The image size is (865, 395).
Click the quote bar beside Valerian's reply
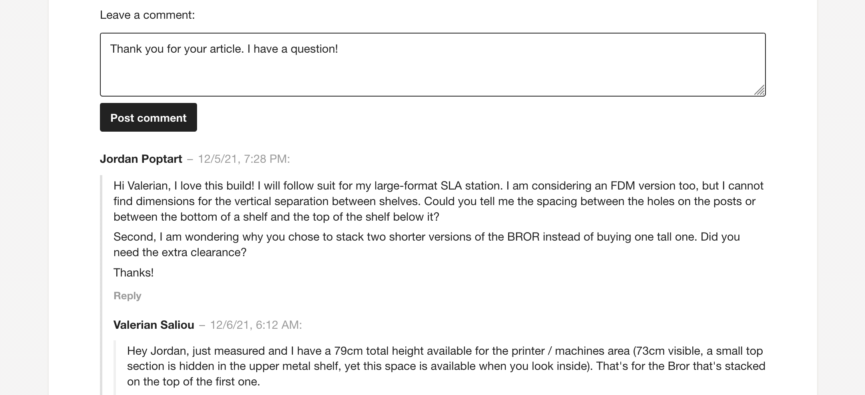115,367
